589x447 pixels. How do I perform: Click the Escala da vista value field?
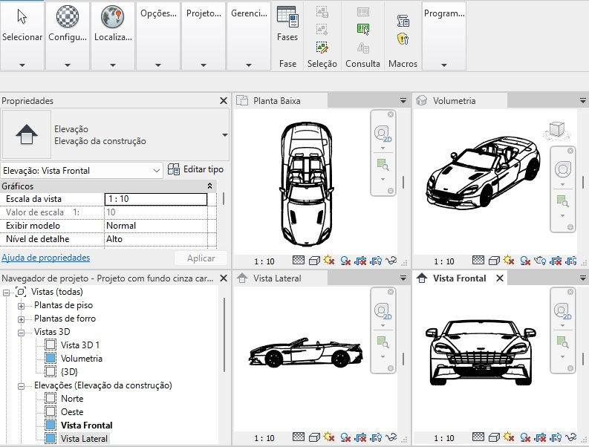tap(156, 199)
